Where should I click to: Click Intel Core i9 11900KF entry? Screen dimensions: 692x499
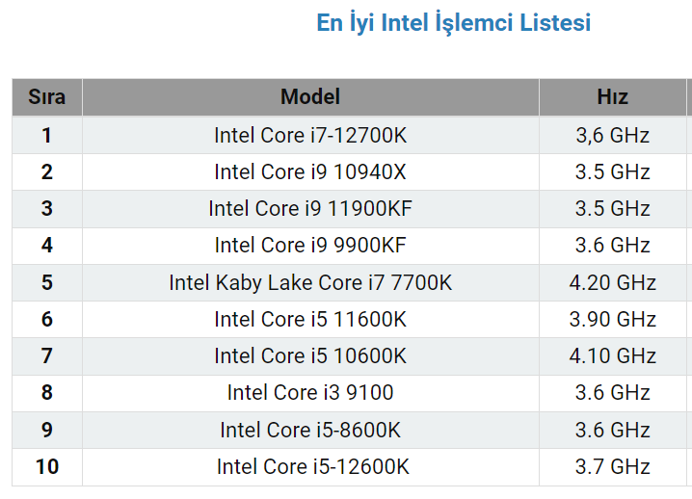pyautogui.click(x=310, y=209)
